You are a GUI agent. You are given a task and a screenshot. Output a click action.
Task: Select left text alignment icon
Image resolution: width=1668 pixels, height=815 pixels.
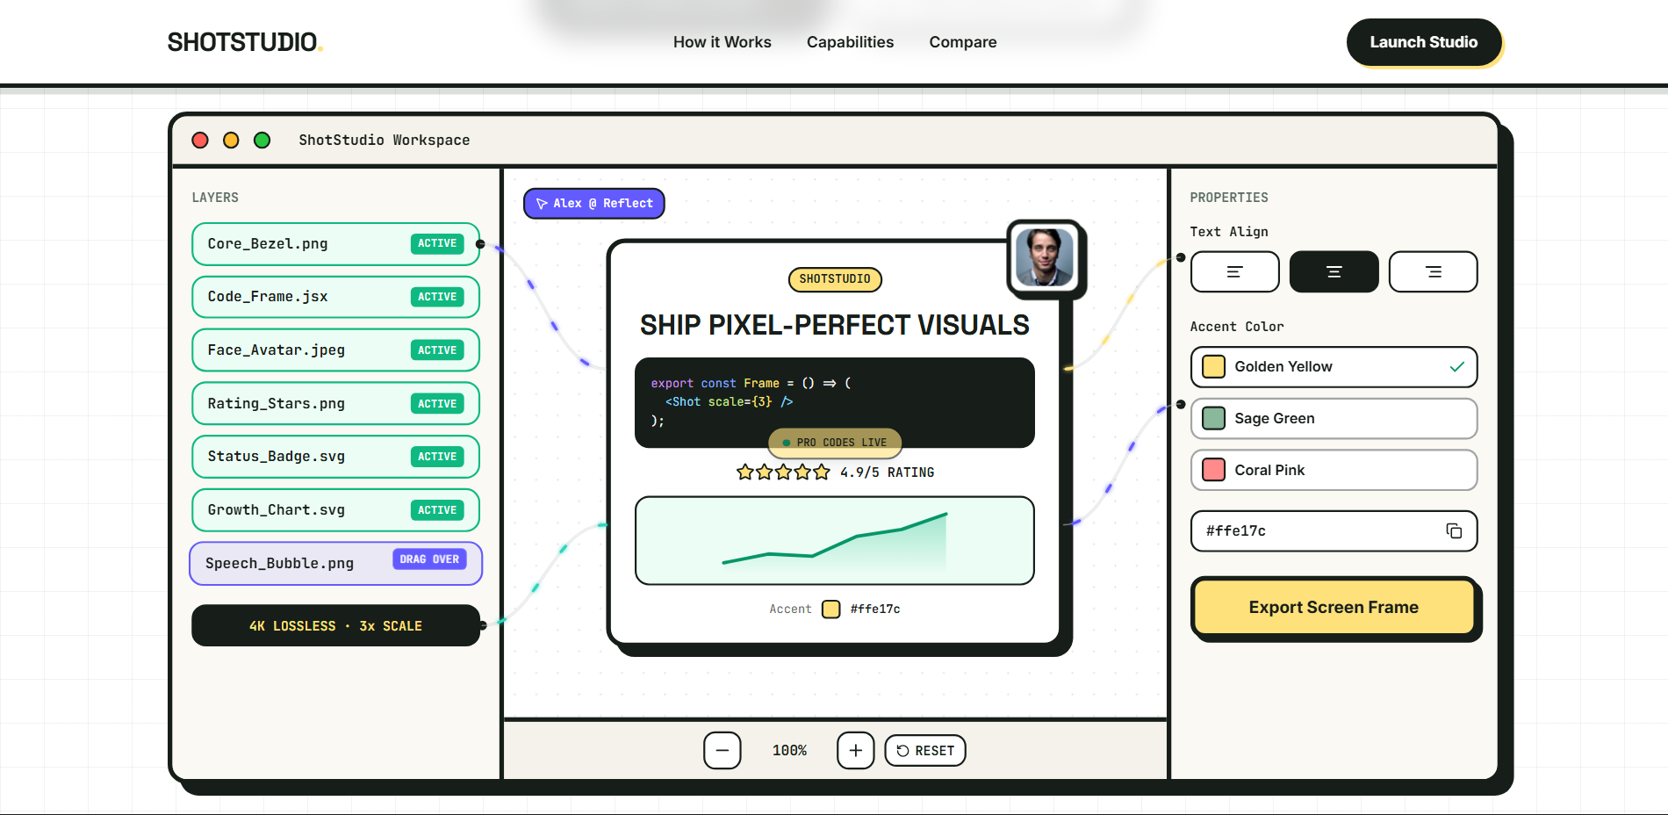point(1234,272)
